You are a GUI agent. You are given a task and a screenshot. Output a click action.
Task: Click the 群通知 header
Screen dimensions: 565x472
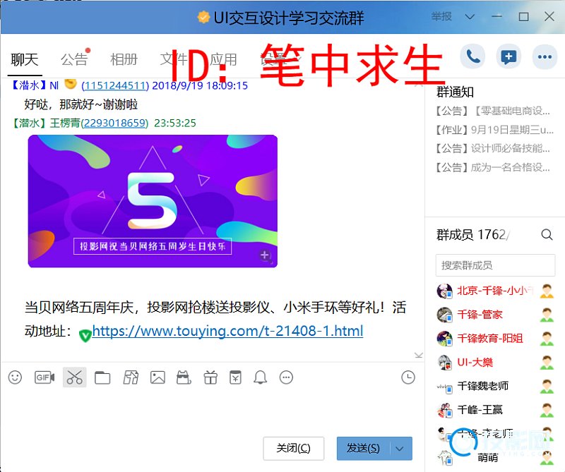pyautogui.click(x=455, y=92)
